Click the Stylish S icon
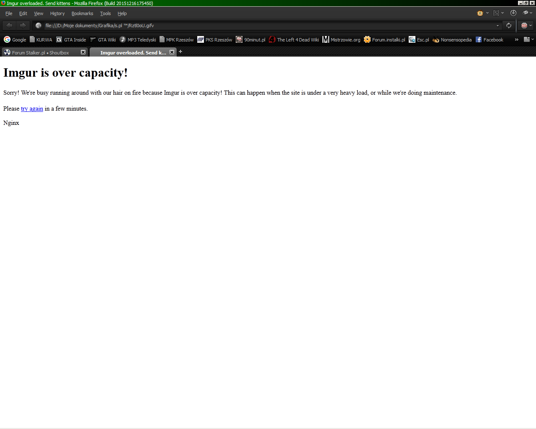536x429 pixels. [x=496, y=13]
